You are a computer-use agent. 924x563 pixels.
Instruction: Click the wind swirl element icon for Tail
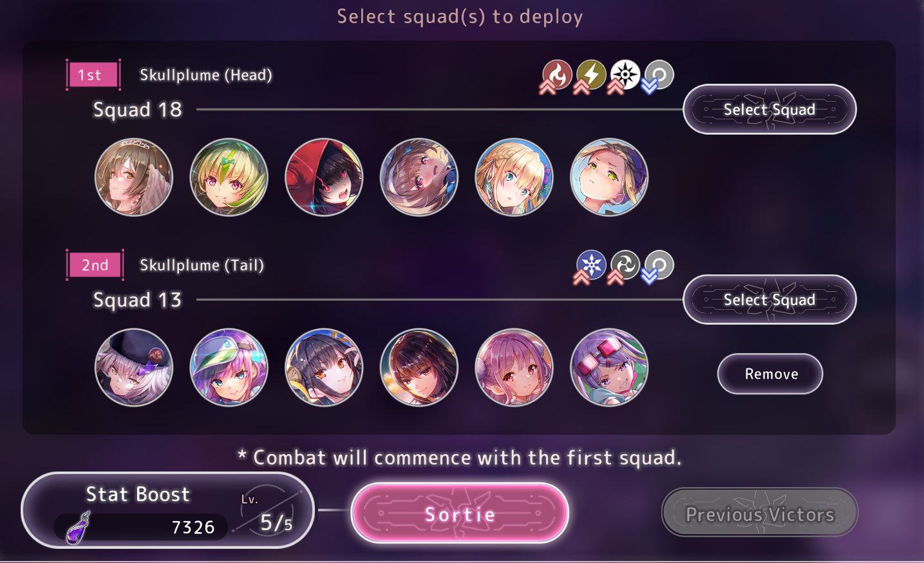625,265
